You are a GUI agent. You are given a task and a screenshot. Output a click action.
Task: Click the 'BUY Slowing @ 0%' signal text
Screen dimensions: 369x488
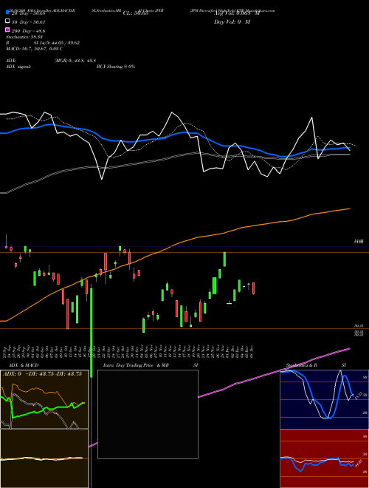[116, 67]
